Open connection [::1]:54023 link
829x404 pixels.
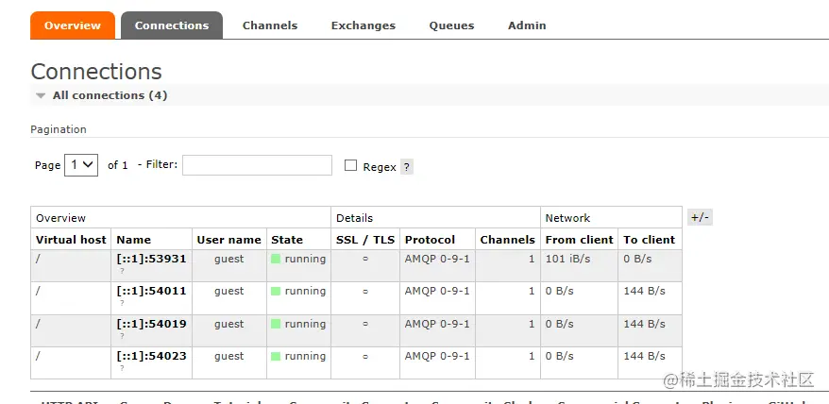tap(151, 356)
